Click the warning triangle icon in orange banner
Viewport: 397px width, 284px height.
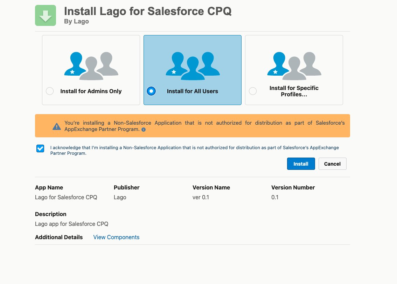(57, 126)
